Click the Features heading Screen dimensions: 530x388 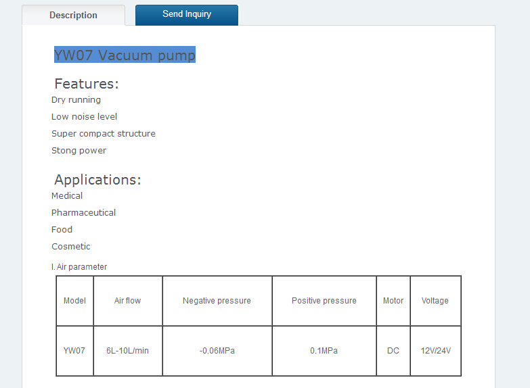point(87,83)
